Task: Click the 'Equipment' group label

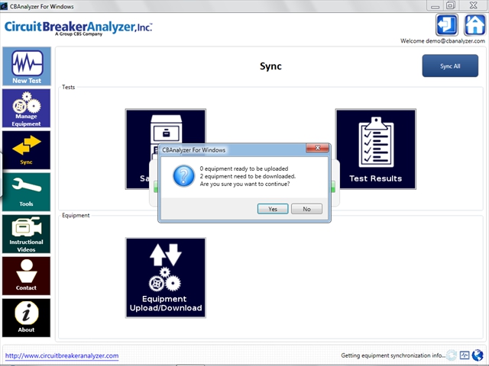Action: click(x=76, y=215)
